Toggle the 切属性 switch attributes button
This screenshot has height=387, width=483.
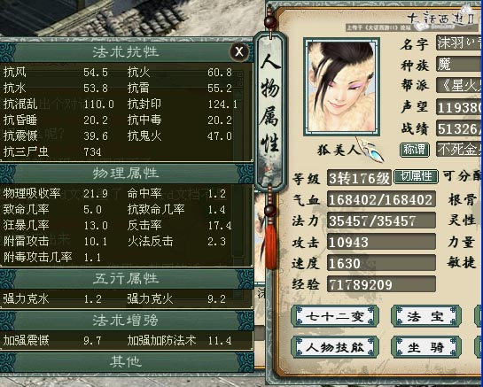coord(417,176)
